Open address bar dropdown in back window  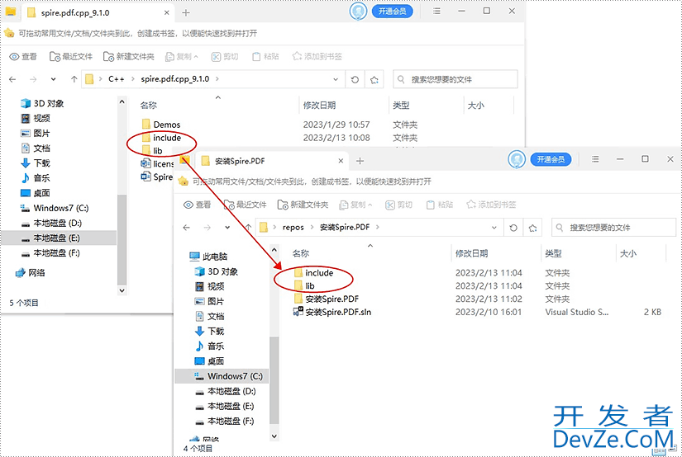tap(336, 79)
